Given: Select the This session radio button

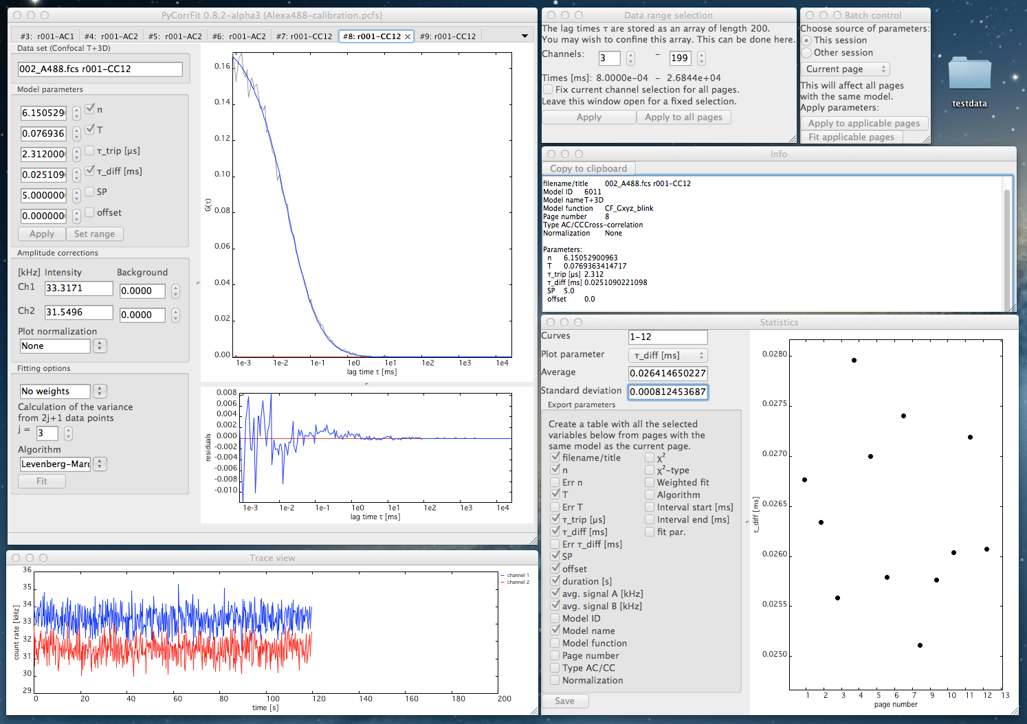Looking at the screenshot, I should (x=806, y=41).
